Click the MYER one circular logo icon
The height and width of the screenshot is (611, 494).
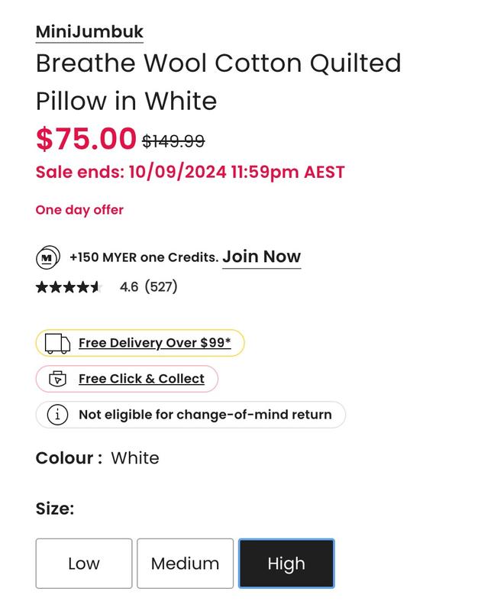(47, 257)
